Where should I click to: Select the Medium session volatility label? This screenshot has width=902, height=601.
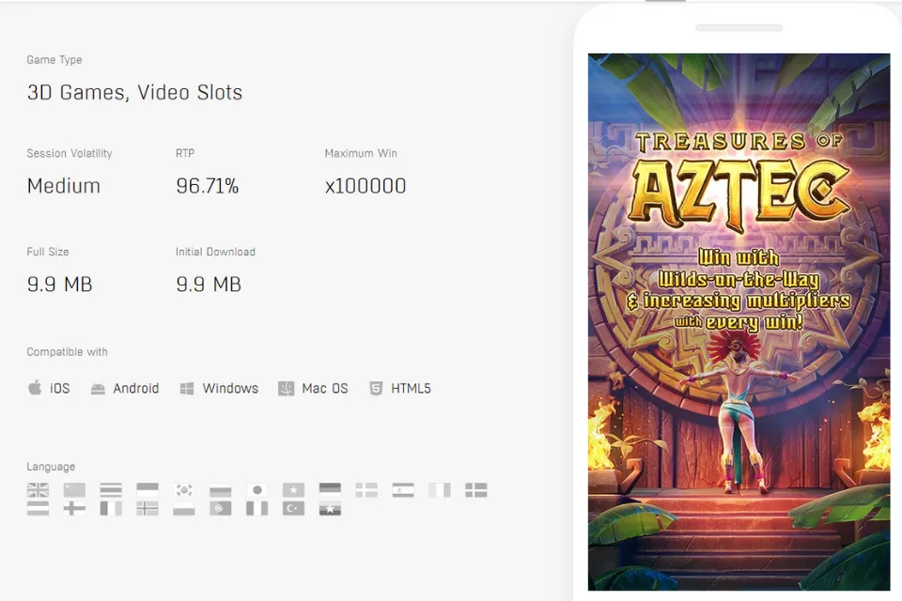(63, 185)
